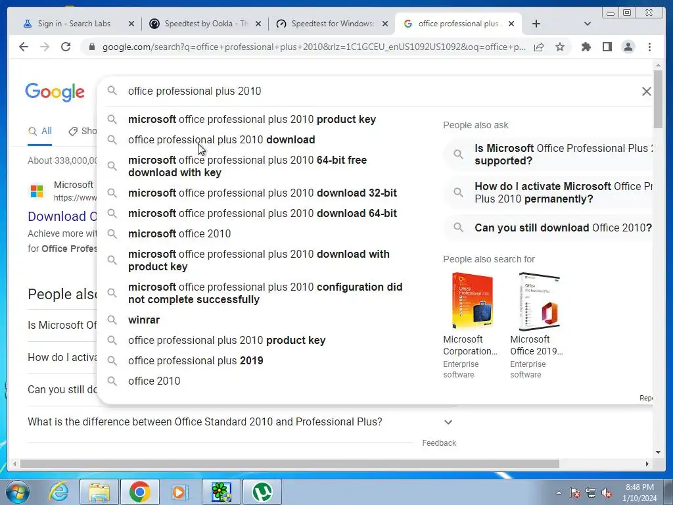Open the Chrome profile avatar

click(x=628, y=47)
